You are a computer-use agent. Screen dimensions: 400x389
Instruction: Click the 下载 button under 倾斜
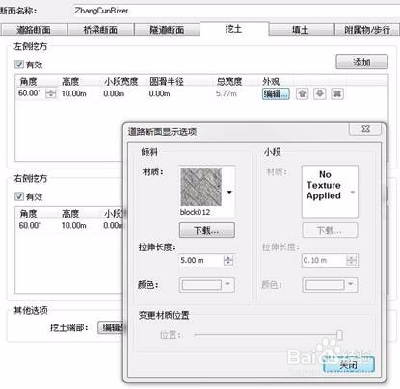207,230
